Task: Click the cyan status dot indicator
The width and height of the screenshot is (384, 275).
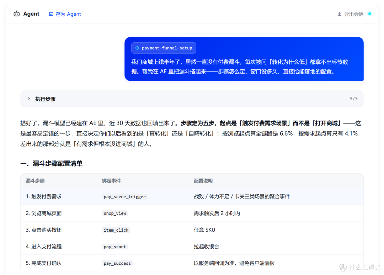Action: coord(370,14)
